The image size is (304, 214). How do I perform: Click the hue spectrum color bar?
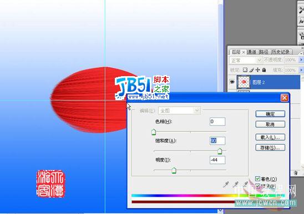pos(209,196)
